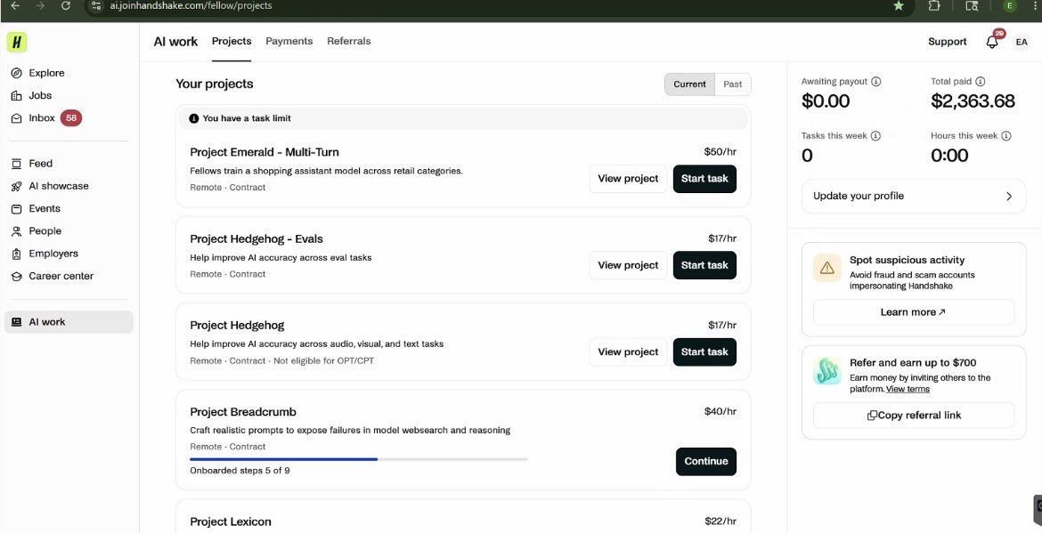
Task: View project for Project Hedgehog - Evals
Action: pos(628,265)
